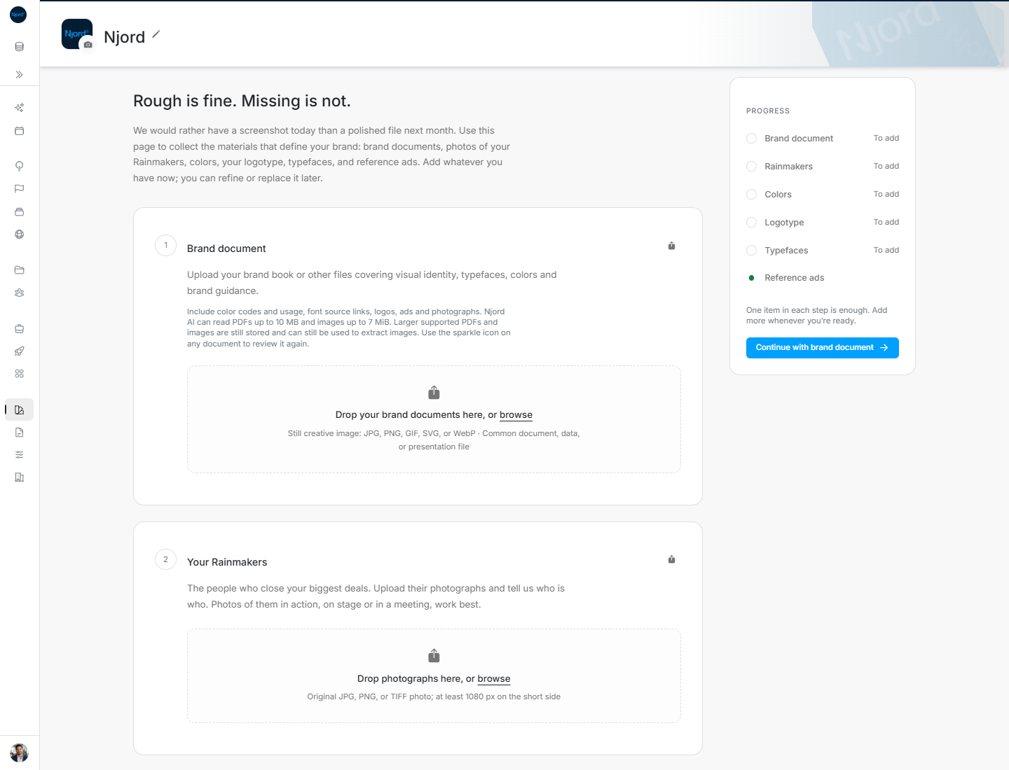Click the upload icon in Brand document header

[671, 246]
